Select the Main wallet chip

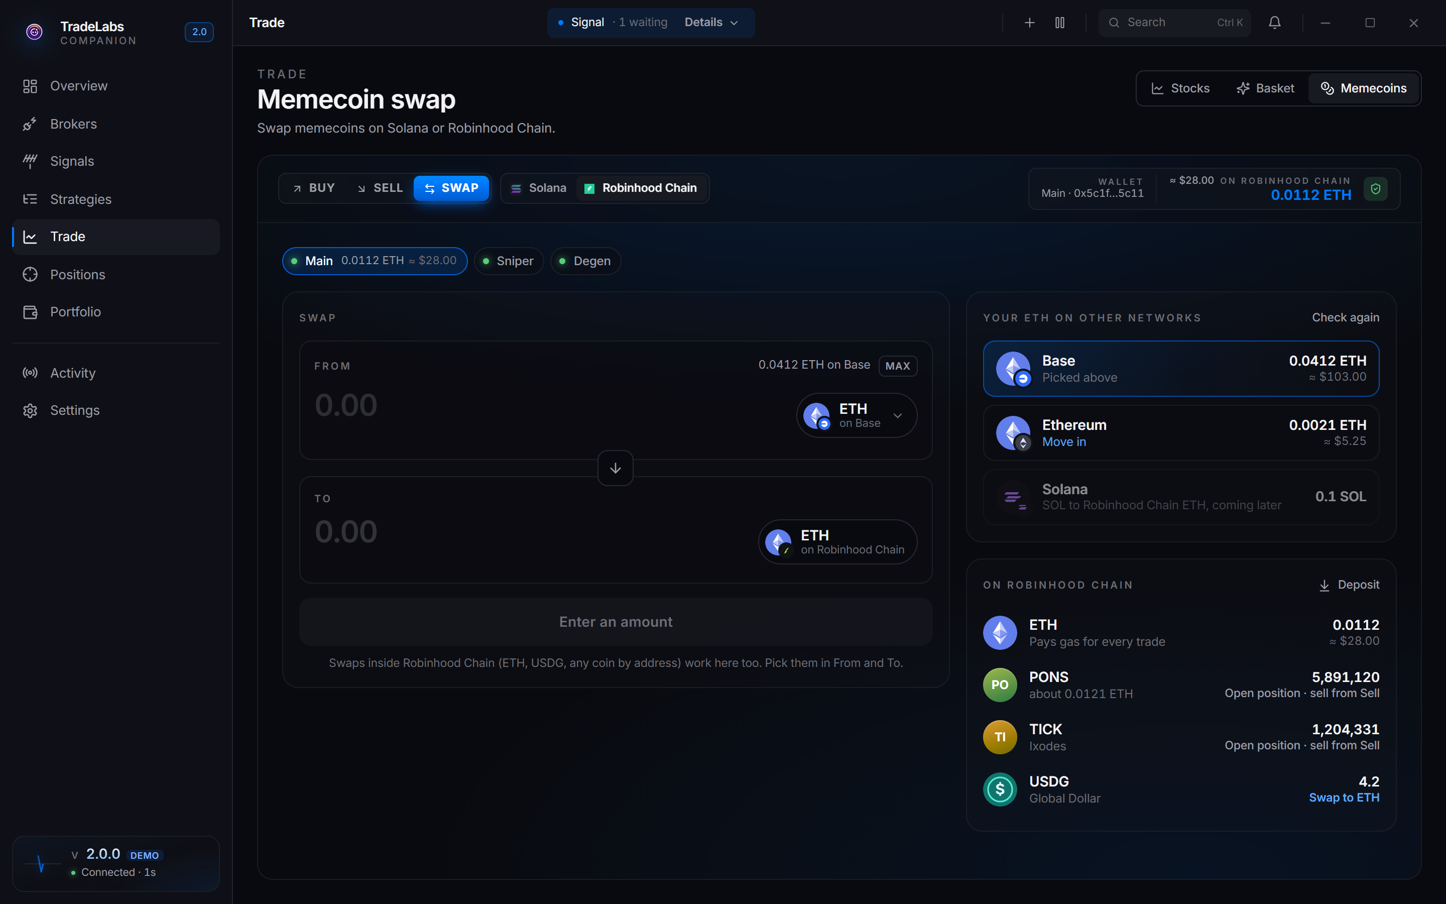coord(375,261)
